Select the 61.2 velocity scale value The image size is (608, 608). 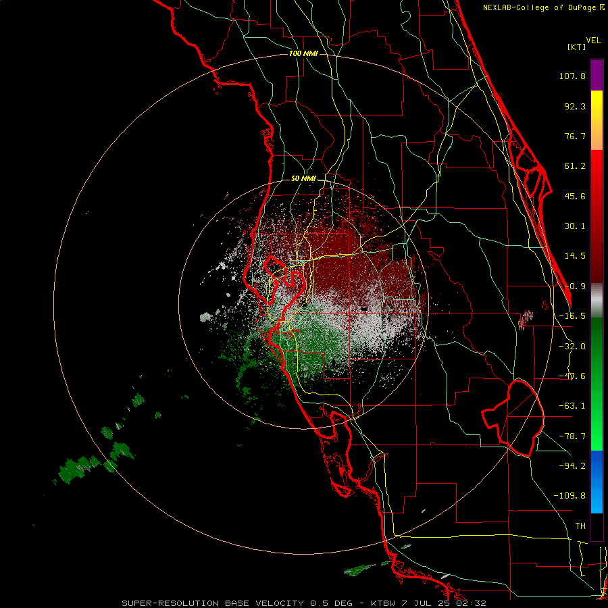575,166
